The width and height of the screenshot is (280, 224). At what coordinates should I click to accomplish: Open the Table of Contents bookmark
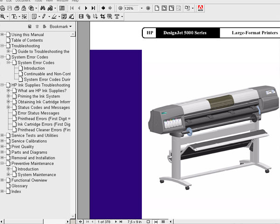(x=27, y=40)
